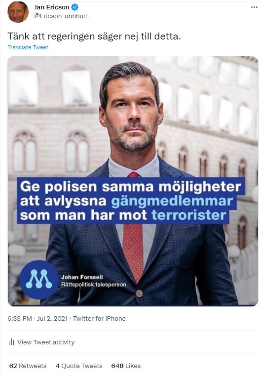Click the Rättspolitisk talesperson caption
Viewport: 262px width, 373px height.
pos(94,285)
